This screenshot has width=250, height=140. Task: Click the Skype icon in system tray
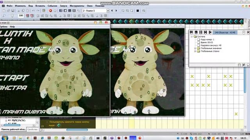pos(191,138)
